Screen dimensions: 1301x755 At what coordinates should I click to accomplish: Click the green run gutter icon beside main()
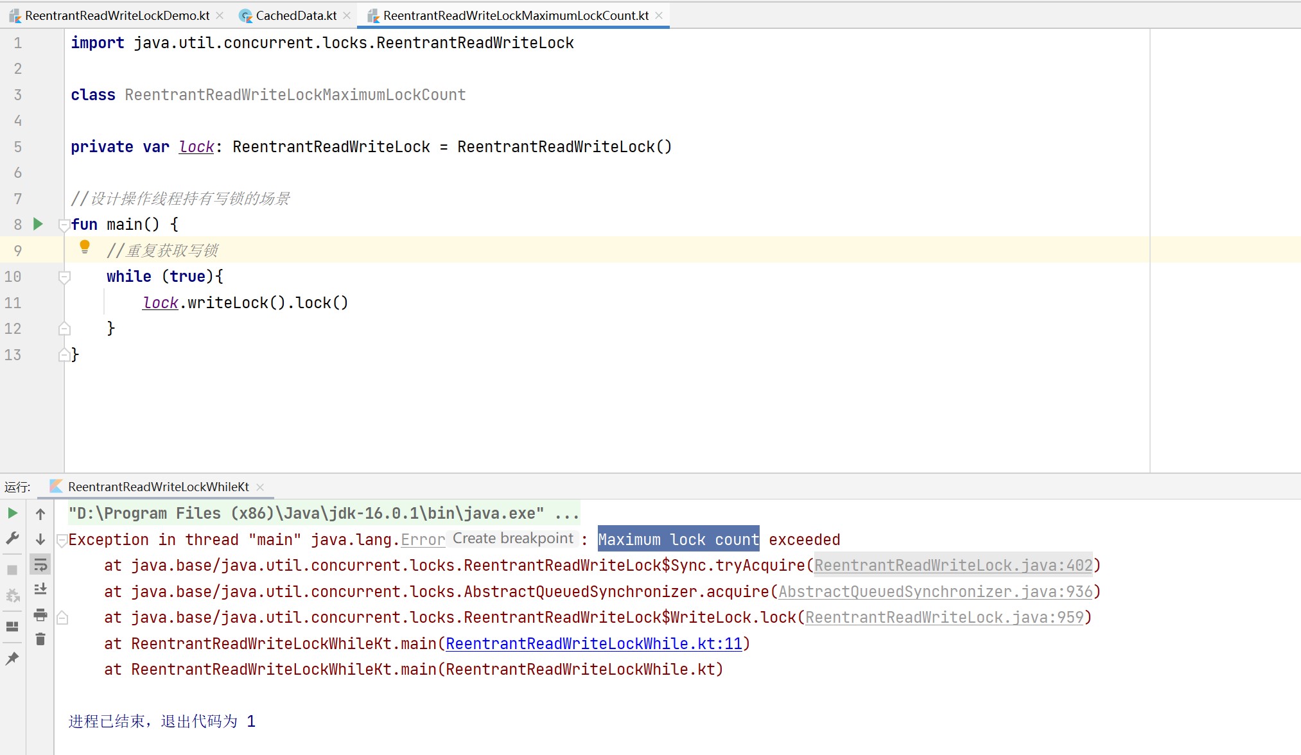point(38,224)
